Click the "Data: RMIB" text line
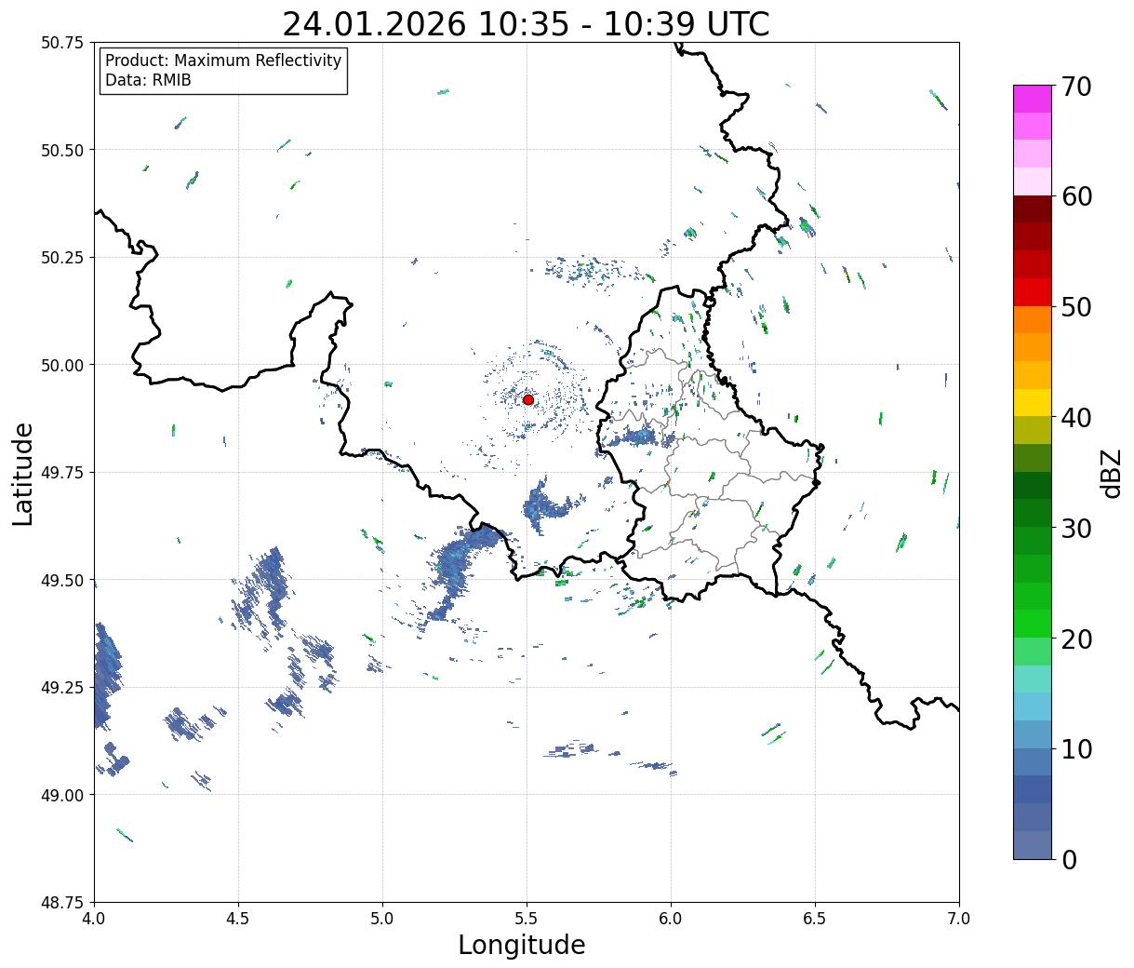Image resolution: width=1134 pixels, height=968 pixels. click(x=148, y=81)
